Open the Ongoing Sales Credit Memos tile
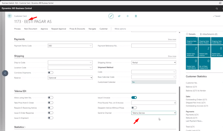The image size is (223, 131). click(217, 41)
